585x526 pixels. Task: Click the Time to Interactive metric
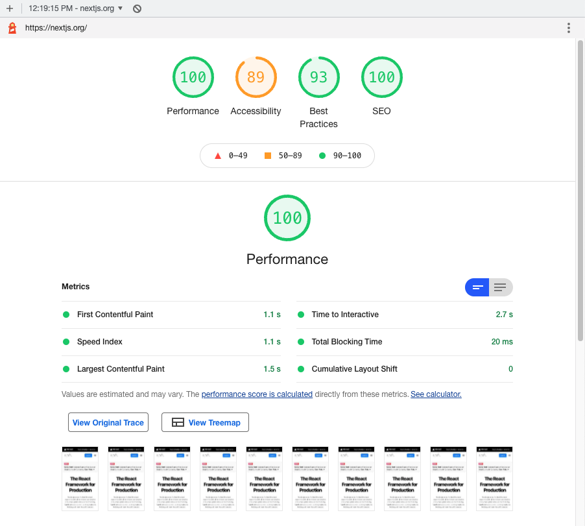click(x=405, y=315)
